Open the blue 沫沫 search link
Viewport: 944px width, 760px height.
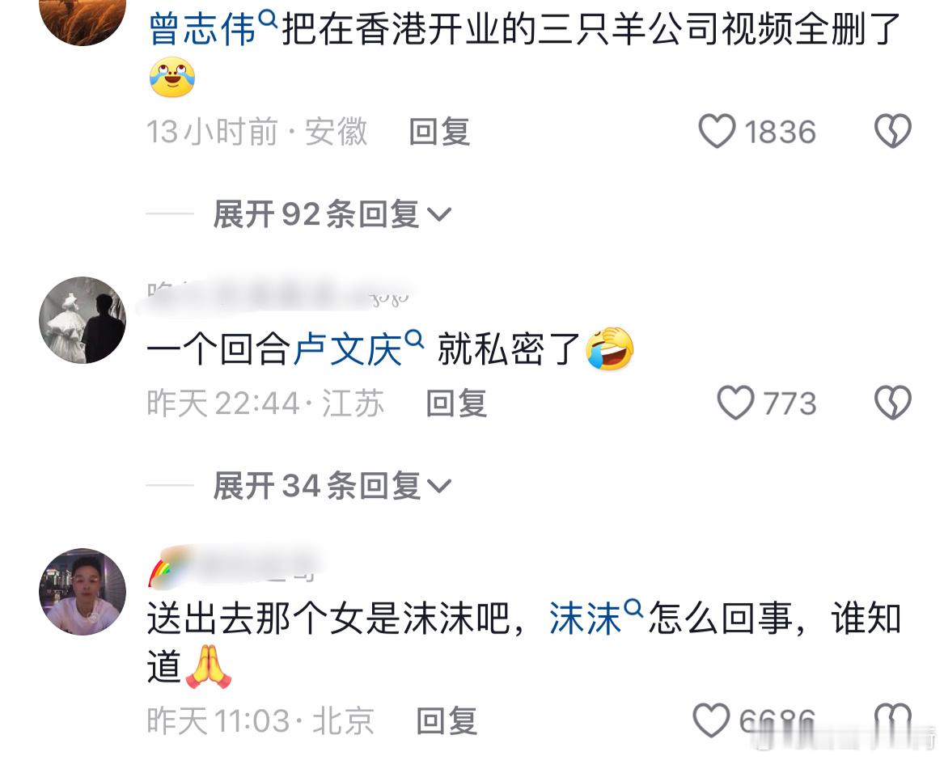595,618
